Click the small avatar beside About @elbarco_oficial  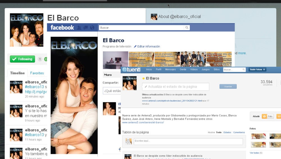tap(154, 17)
